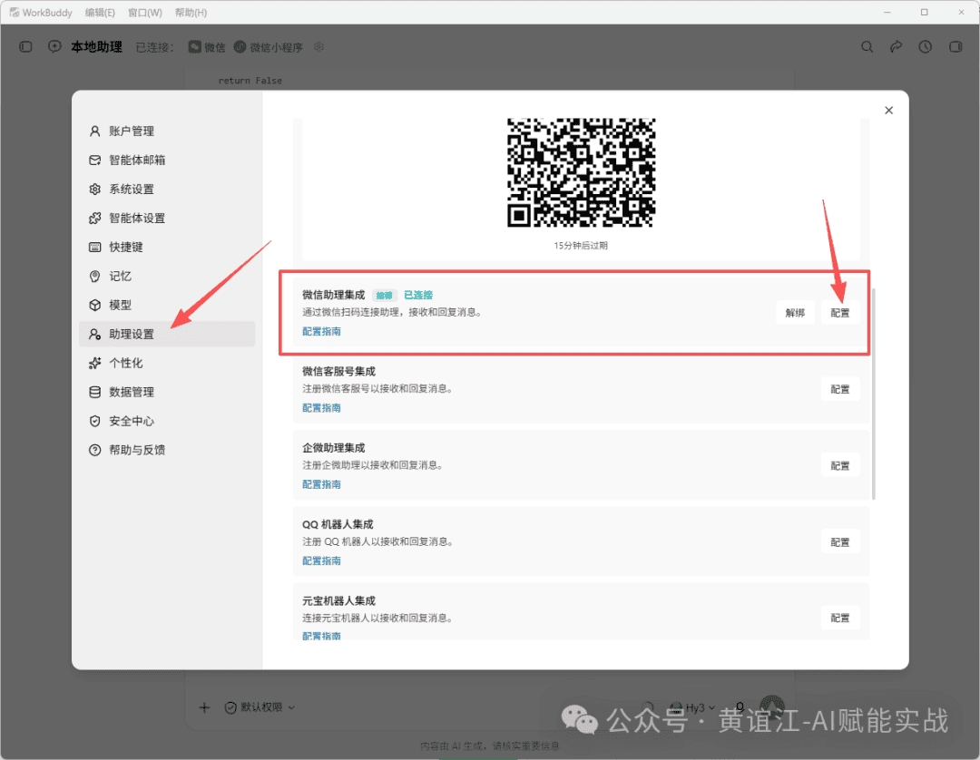Click the 快捷键 keyboard icon
980x760 pixels.
coord(95,247)
